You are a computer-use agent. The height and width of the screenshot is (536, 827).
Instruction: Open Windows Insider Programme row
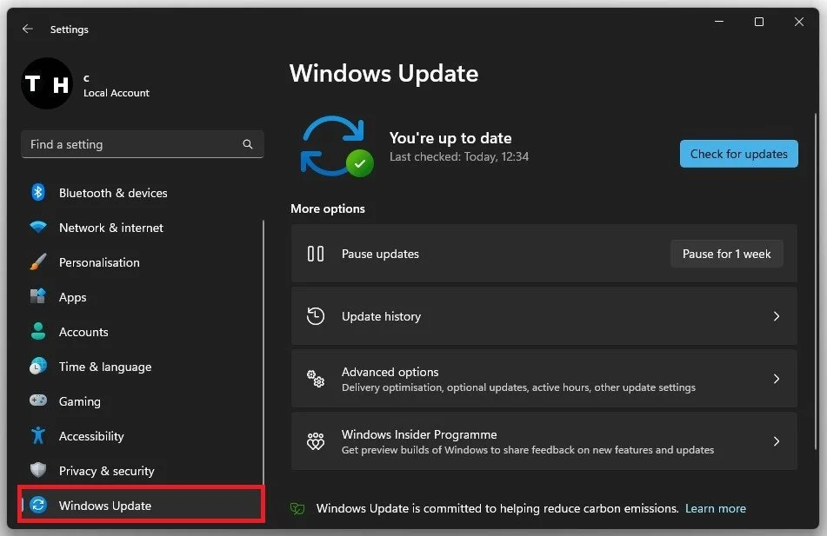click(544, 441)
